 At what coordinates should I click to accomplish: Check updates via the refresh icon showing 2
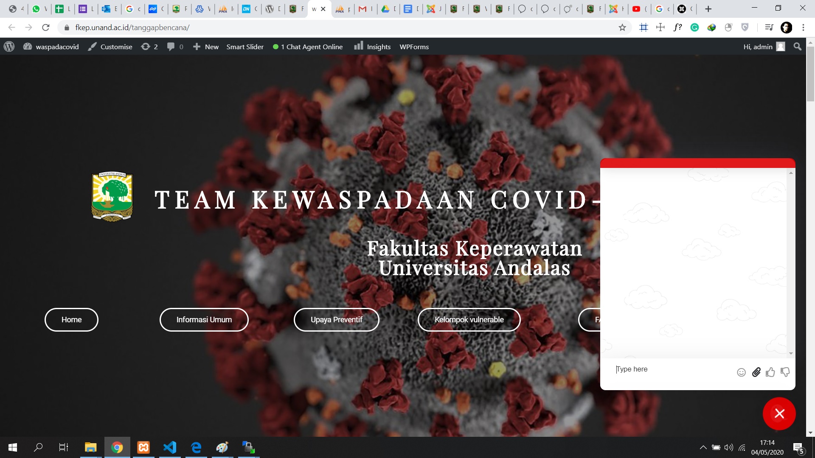[x=149, y=47]
